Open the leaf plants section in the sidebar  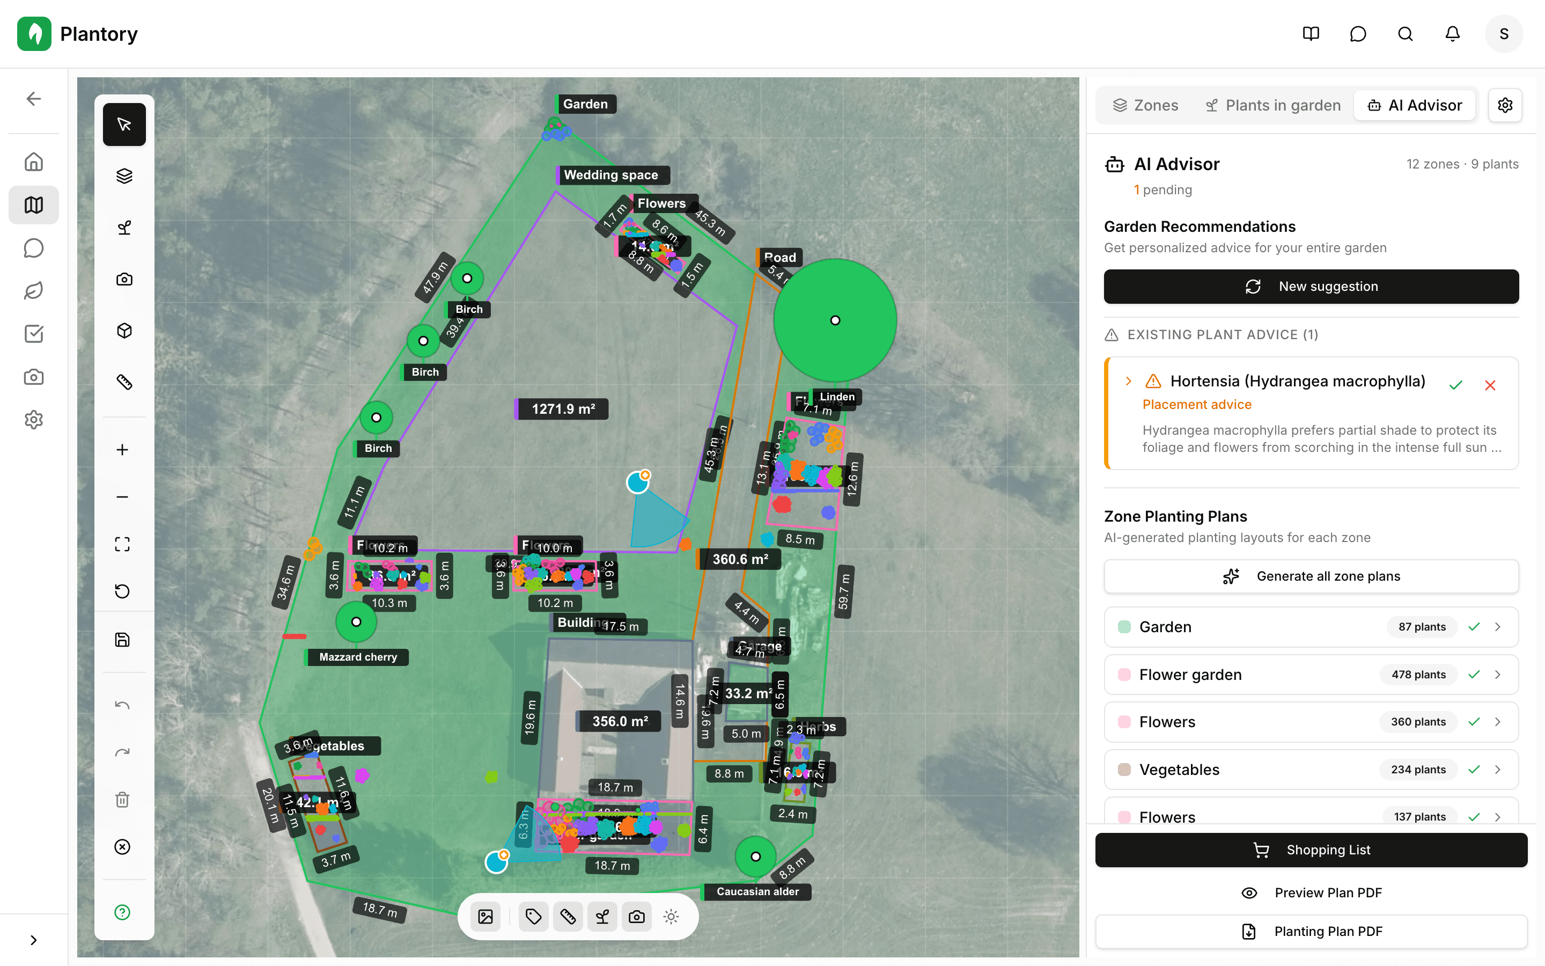pyautogui.click(x=33, y=291)
